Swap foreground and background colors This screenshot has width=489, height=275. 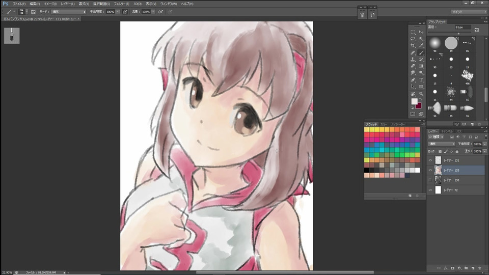point(420,99)
